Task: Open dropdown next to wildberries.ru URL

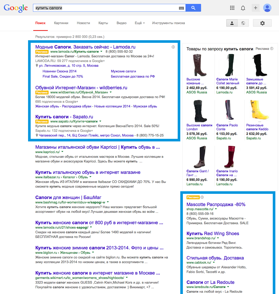Action: tap(111, 92)
